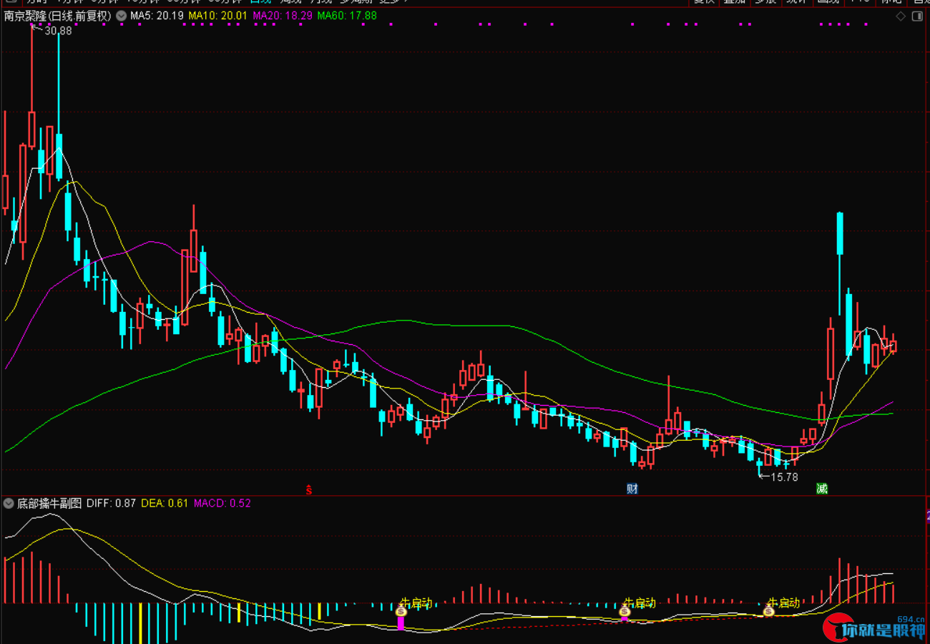
Task: Click the 30.88 high price label
Action: click(x=58, y=31)
